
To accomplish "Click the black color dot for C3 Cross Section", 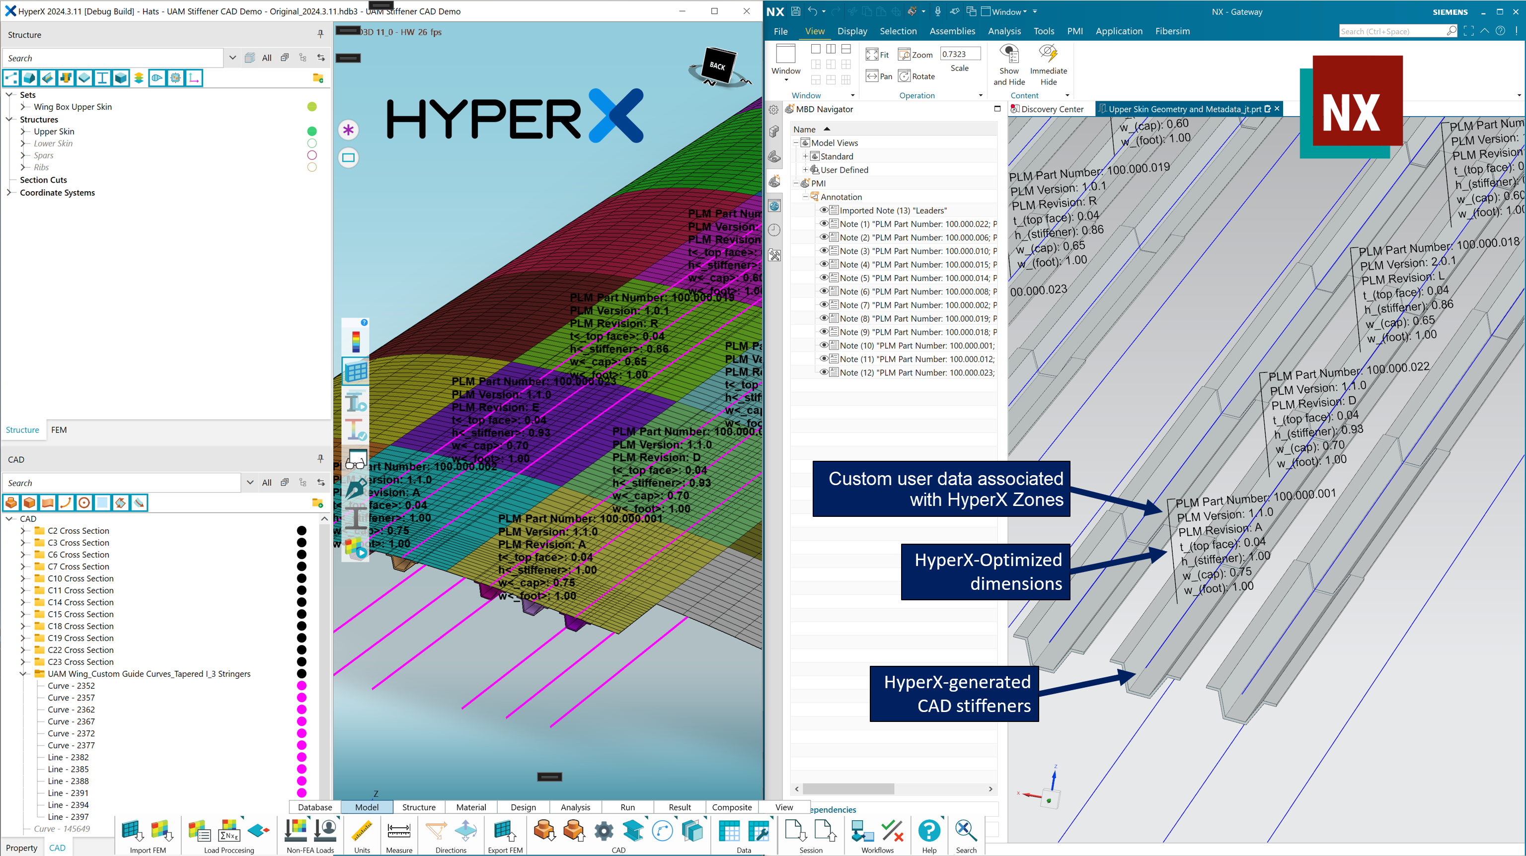I will coord(302,543).
